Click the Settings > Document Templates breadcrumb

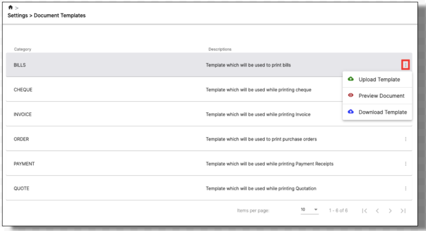[x=46, y=16]
